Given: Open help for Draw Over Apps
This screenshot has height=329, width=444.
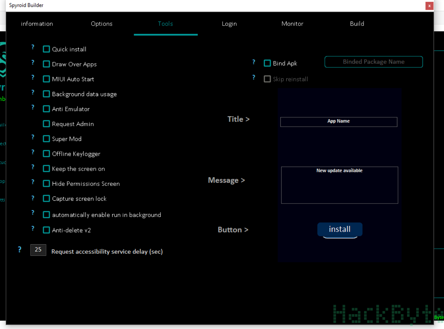Looking at the screenshot, I should coord(33,62).
